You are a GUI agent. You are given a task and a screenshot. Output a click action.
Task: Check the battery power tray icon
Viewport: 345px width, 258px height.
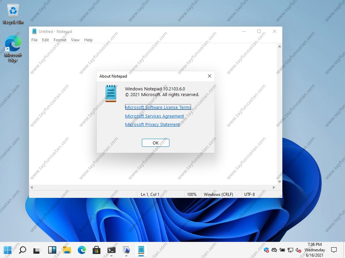[282, 250]
